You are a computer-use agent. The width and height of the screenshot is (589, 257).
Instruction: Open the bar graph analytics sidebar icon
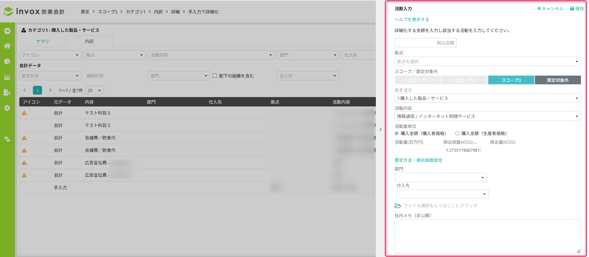click(7, 77)
